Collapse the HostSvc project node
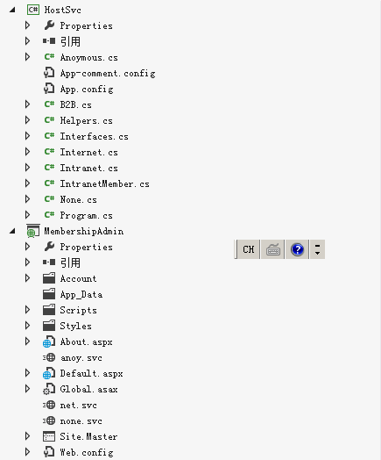381x460 pixels. coord(12,10)
